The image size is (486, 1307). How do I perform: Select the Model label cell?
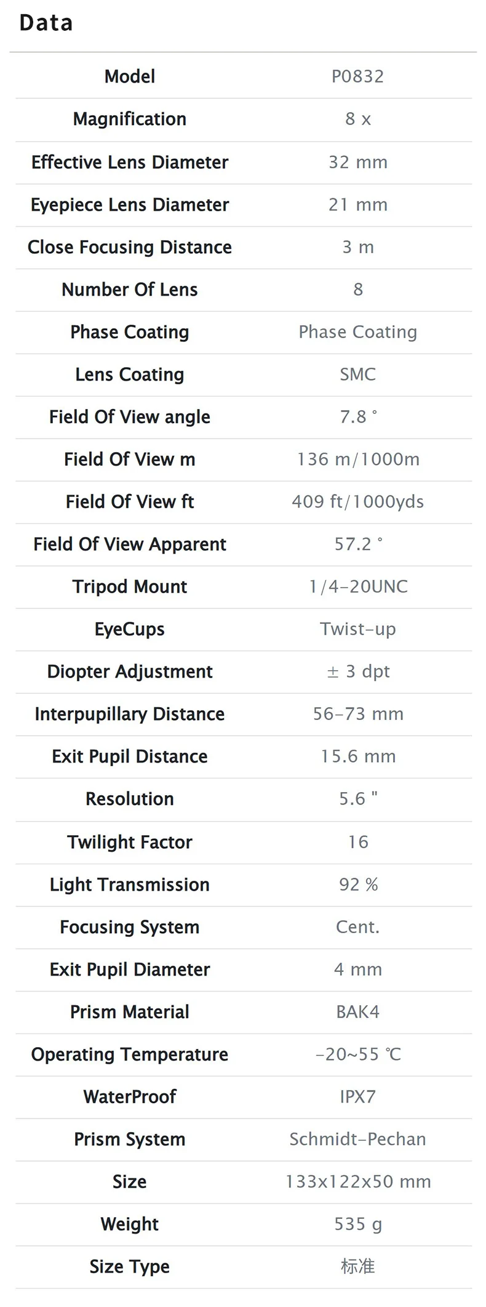[130, 76]
